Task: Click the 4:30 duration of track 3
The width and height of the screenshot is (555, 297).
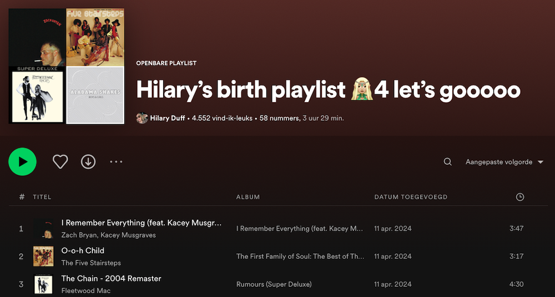Action: coord(516,284)
